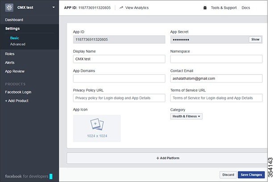This screenshot has width=273, height=182.
Task: Click the Namespace input field
Action: [216, 59]
